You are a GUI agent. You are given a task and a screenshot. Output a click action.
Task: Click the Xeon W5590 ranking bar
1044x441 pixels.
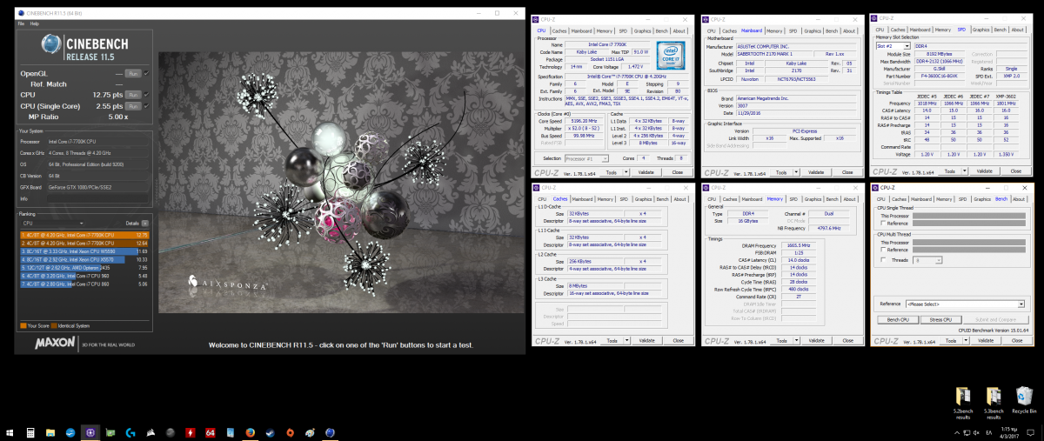pos(84,251)
